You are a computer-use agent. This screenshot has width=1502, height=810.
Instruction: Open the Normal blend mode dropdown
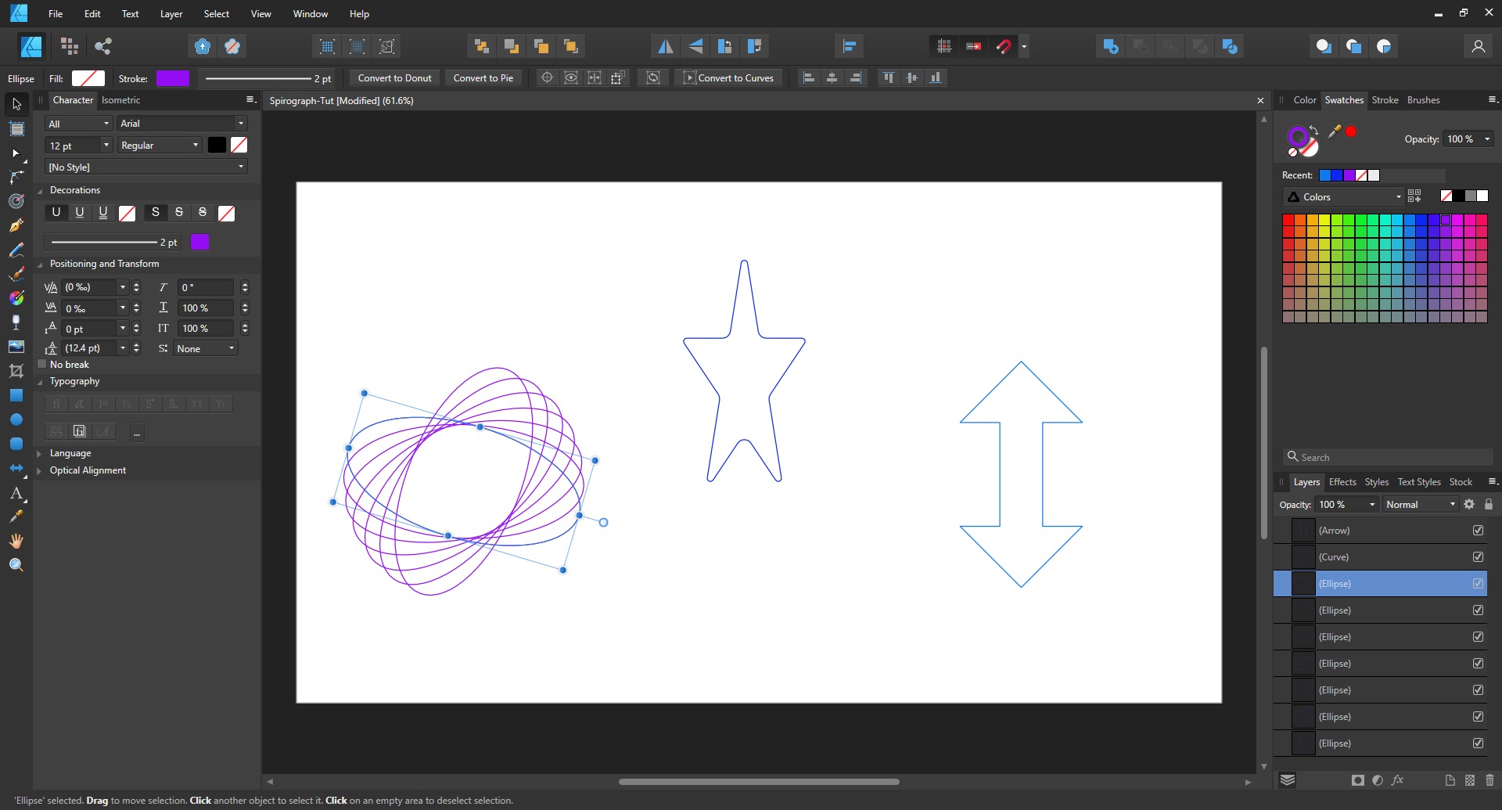pyautogui.click(x=1421, y=505)
